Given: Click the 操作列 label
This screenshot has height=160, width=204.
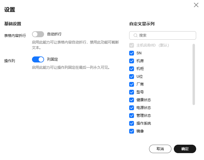Looking at the screenshot, I should (x=9, y=61).
